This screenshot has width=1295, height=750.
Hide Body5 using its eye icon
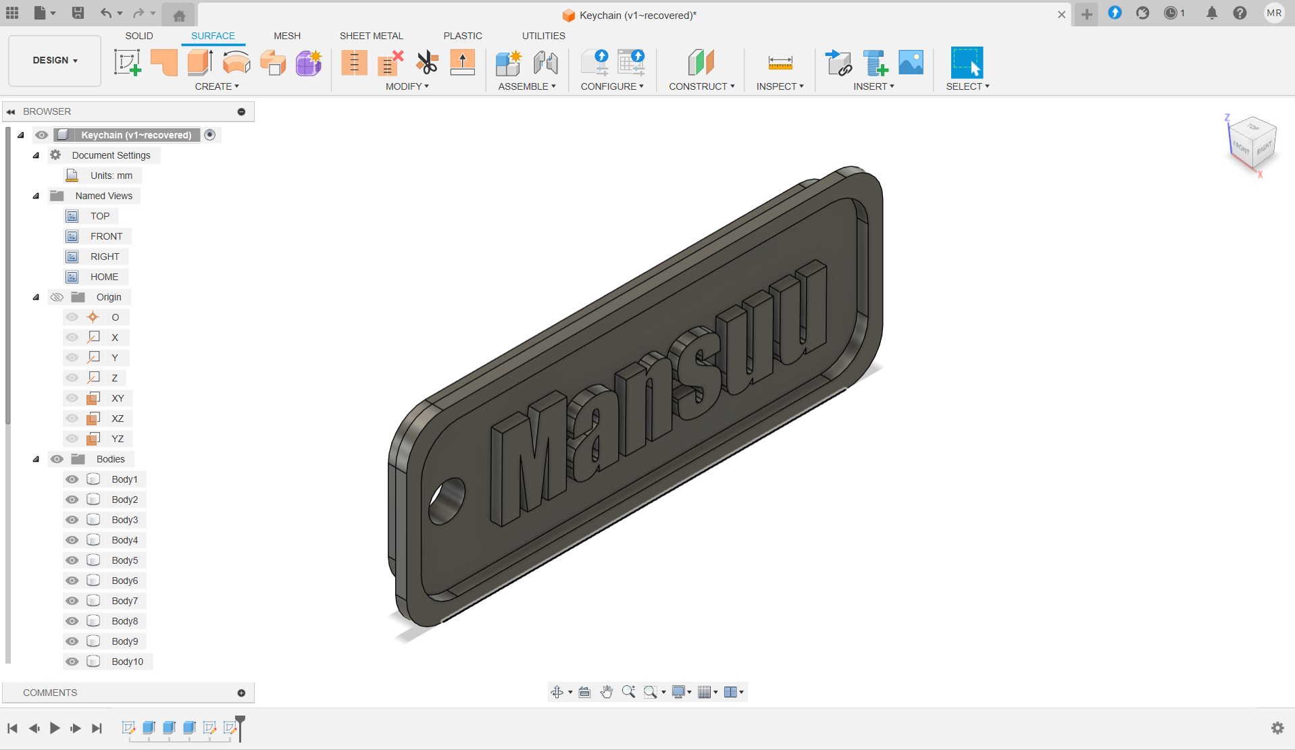click(x=72, y=560)
